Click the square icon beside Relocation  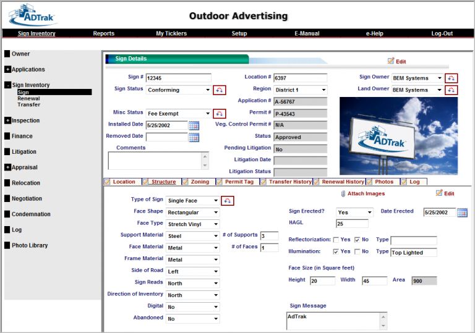[x=7, y=183]
